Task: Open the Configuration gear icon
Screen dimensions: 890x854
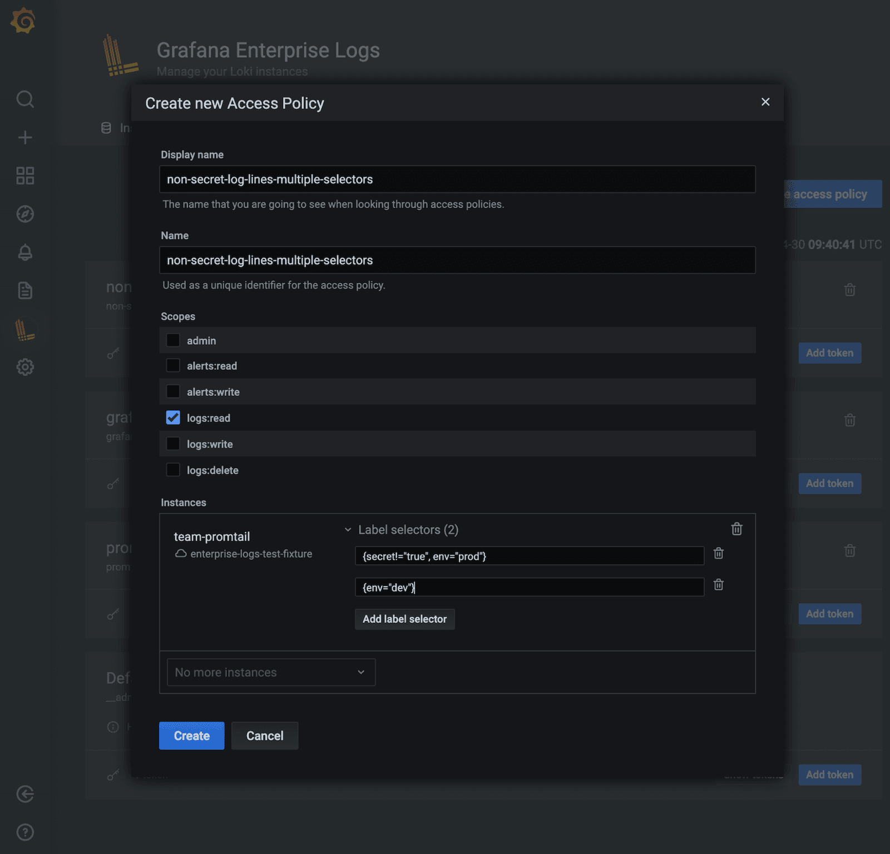Action: pos(25,367)
